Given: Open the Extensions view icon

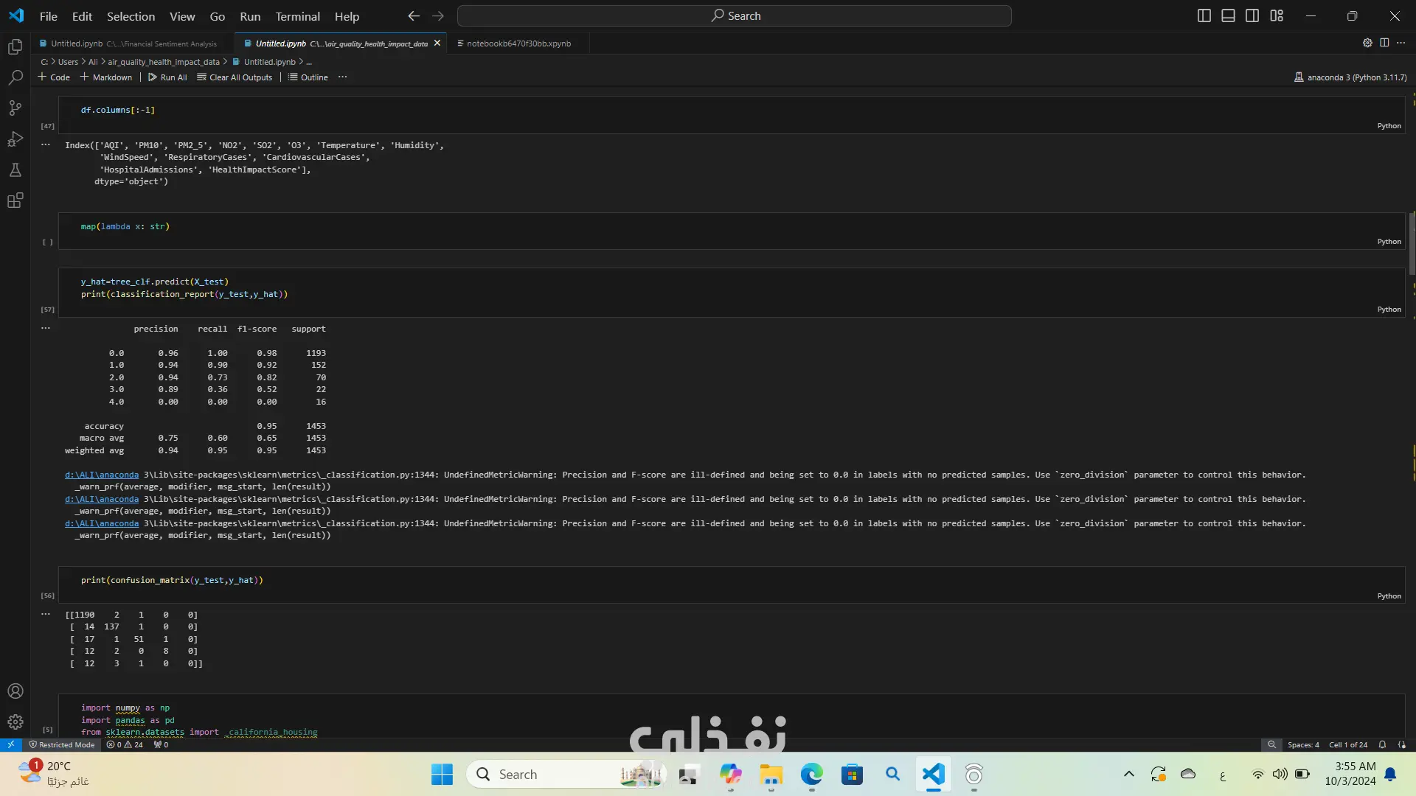Looking at the screenshot, I should 15,200.
